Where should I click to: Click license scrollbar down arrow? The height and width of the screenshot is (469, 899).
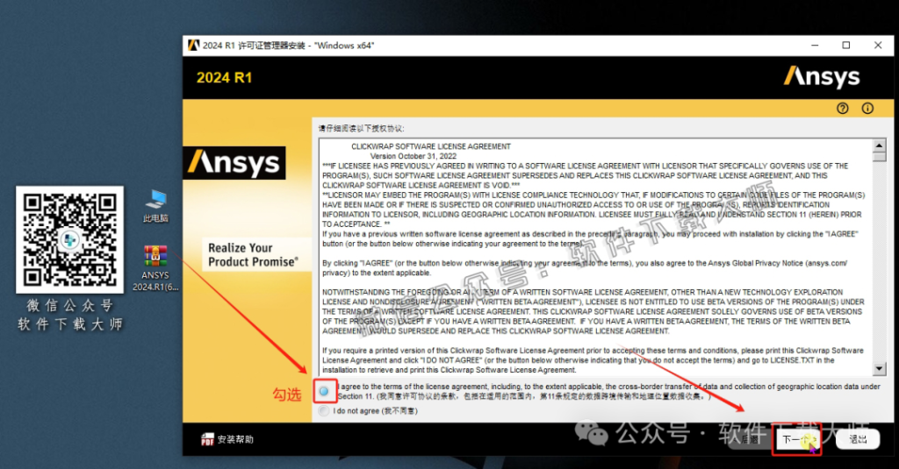pos(879,369)
